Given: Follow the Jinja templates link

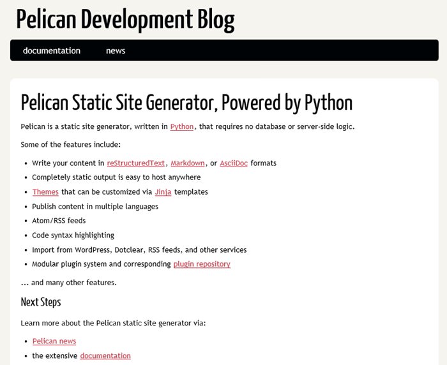Looking at the screenshot, I should 163,192.
